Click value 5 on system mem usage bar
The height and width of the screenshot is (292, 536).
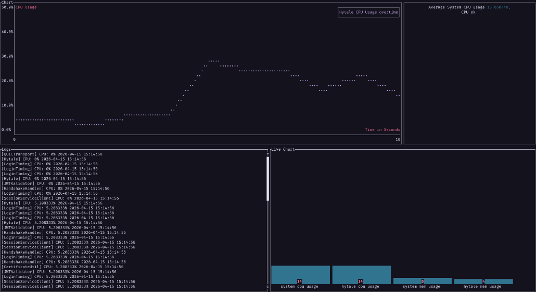click(423, 282)
